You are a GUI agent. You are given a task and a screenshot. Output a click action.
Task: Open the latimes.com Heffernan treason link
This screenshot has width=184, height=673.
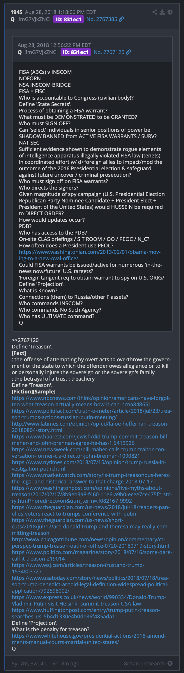tap(90, 427)
